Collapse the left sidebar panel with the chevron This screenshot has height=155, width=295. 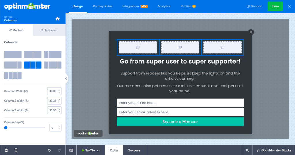[66, 79]
